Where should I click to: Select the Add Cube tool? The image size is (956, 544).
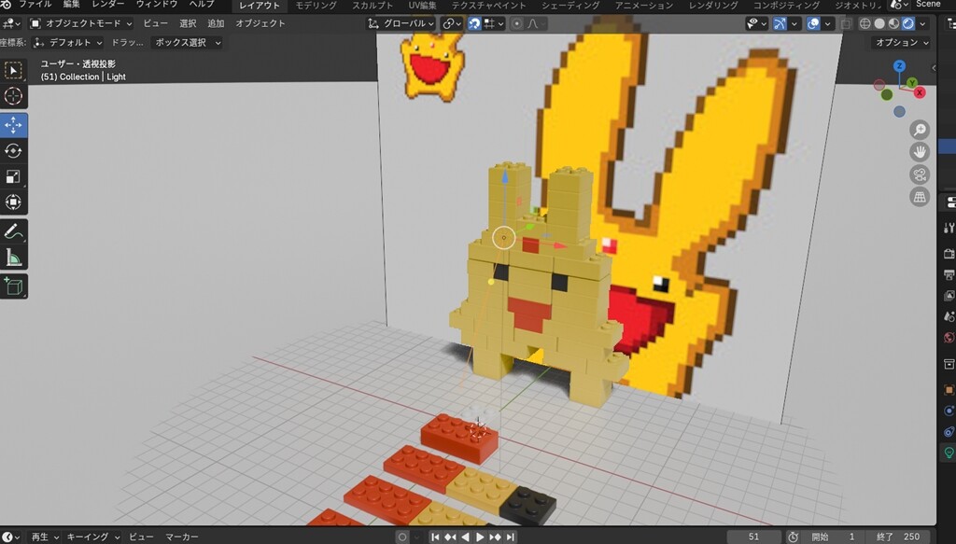pos(13,286)
